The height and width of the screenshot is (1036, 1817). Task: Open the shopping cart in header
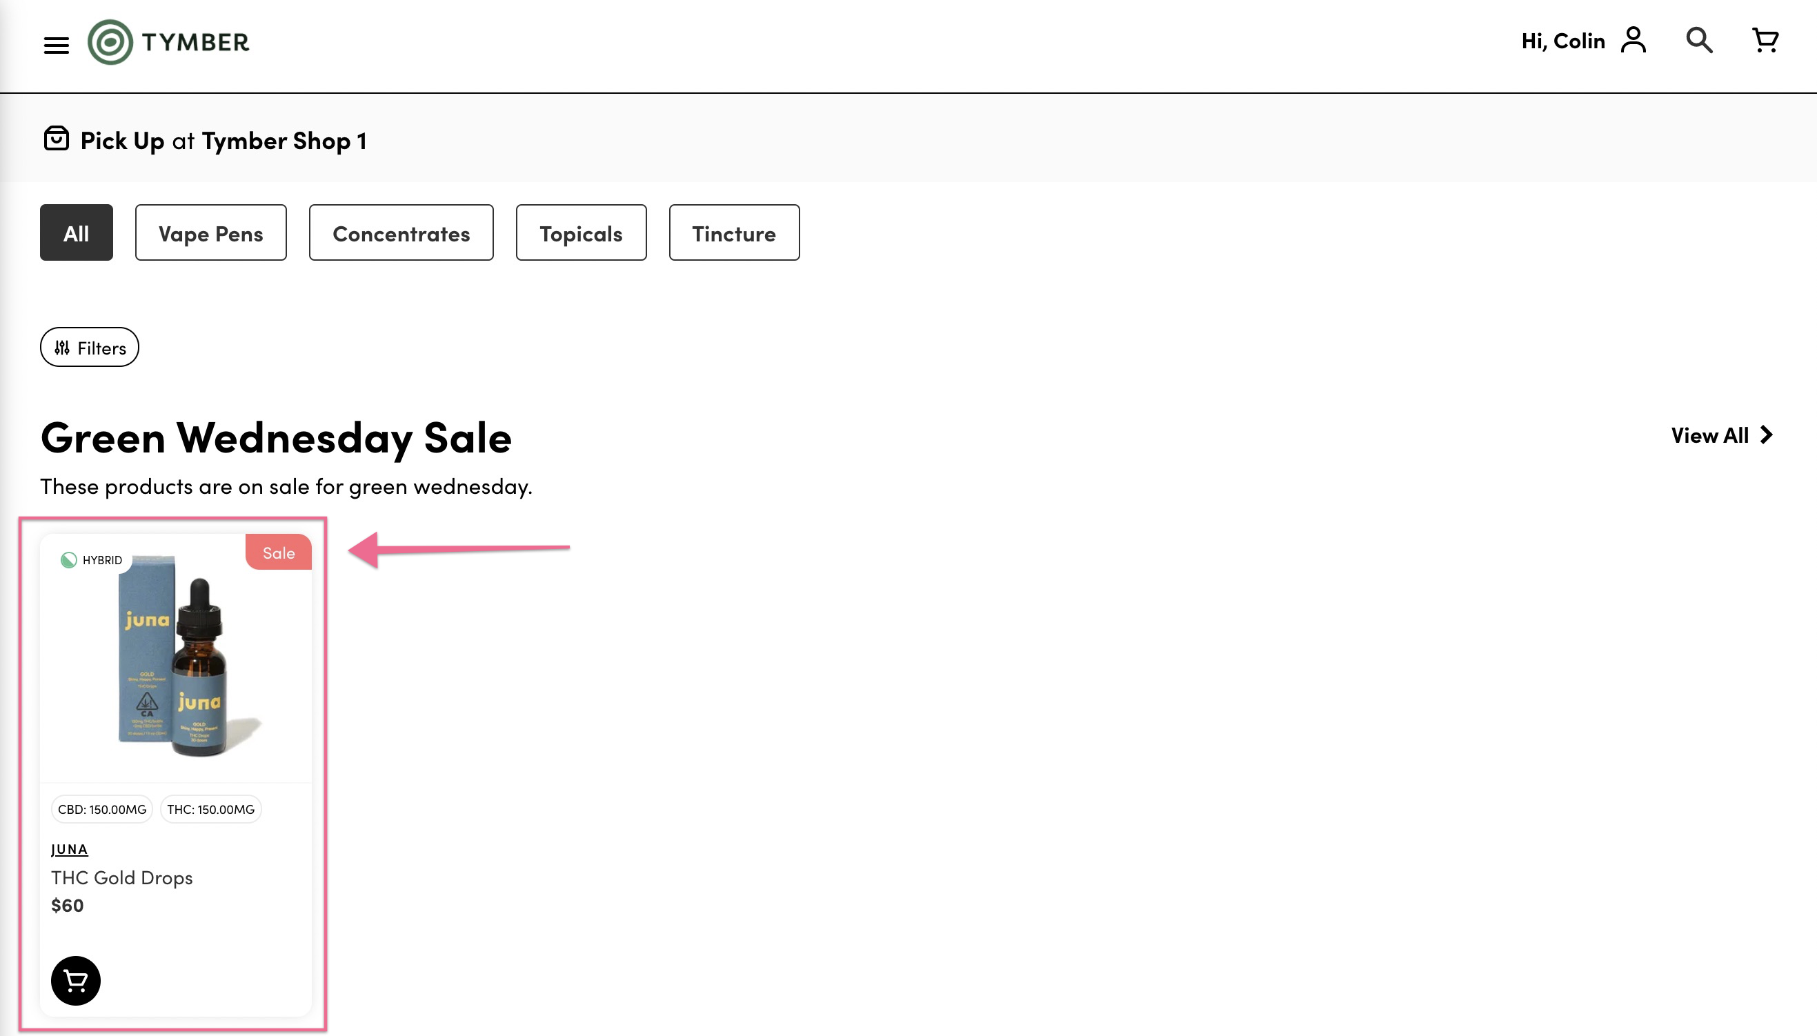1765,41
